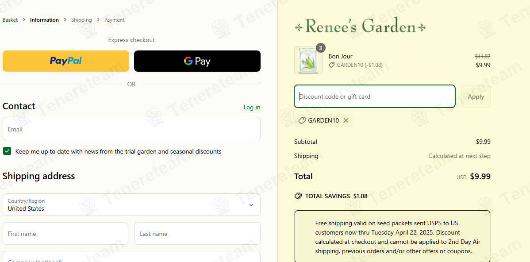
Task: Uncheck the news and seasonal discounts checkbox
Action: 7,151
